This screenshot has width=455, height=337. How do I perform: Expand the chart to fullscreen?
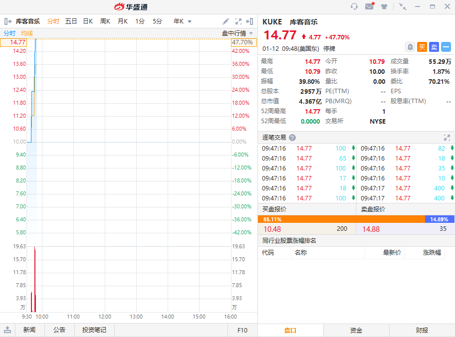(238, 21)
